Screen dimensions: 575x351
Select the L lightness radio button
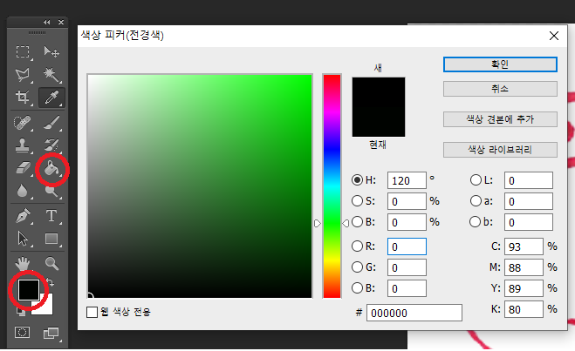[x=476, y=180]
